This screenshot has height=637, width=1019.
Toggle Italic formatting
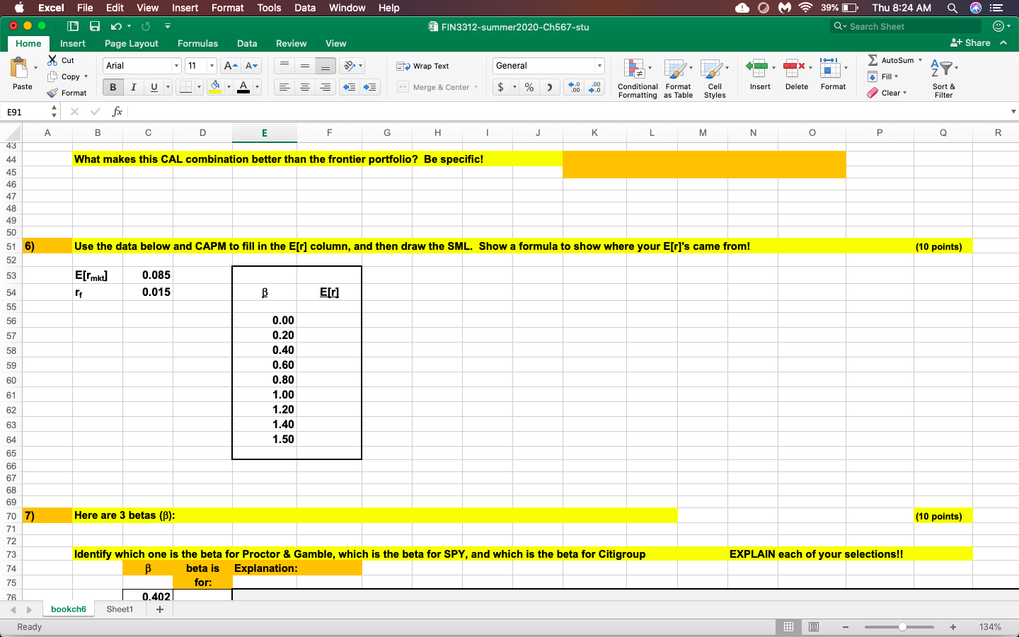pos(133,87)
